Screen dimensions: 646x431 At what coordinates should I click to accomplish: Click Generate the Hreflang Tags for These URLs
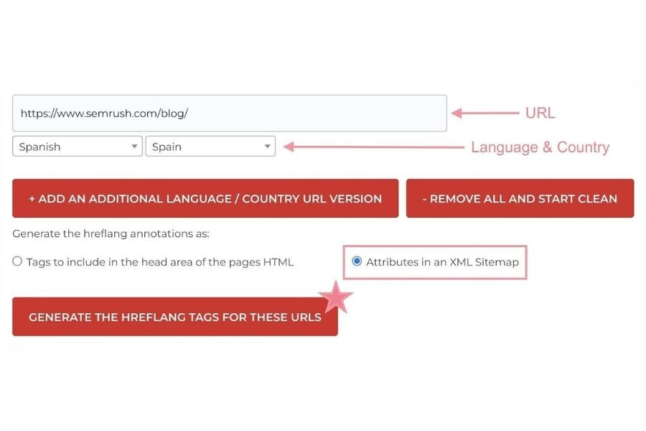[175, 317]
